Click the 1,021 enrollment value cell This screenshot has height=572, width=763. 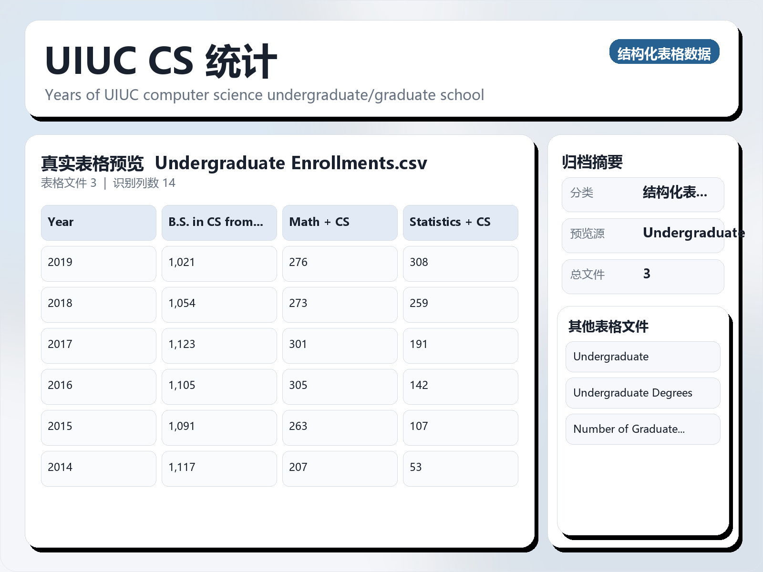pos(219,263)
